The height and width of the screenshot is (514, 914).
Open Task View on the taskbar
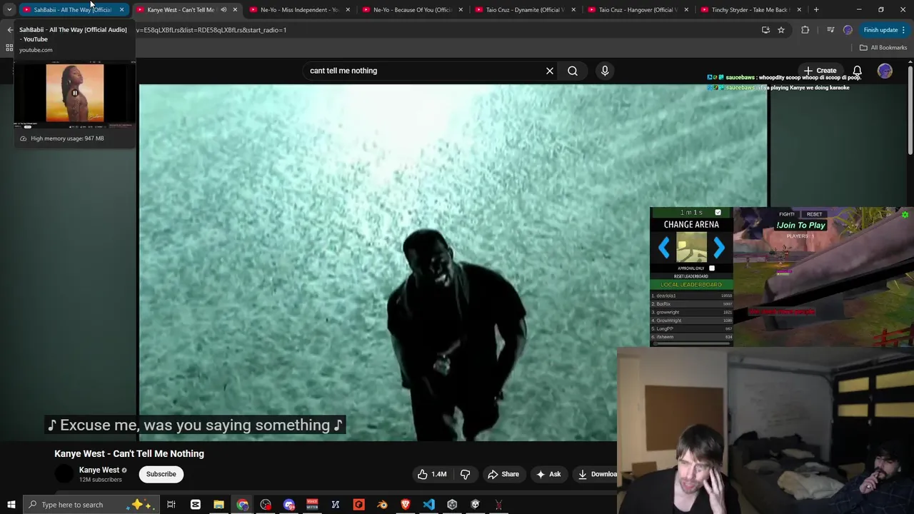click(171, 505)
